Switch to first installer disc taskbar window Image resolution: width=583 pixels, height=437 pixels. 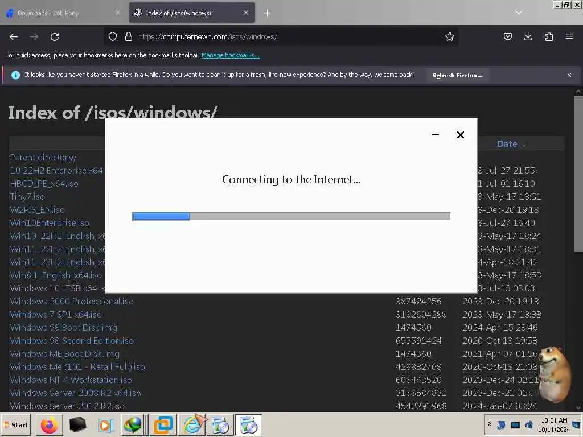[x=220, y=425]
